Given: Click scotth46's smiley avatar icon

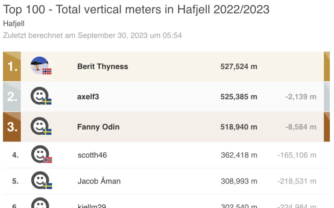Looking at the screenshot, I should click(39, 154).
